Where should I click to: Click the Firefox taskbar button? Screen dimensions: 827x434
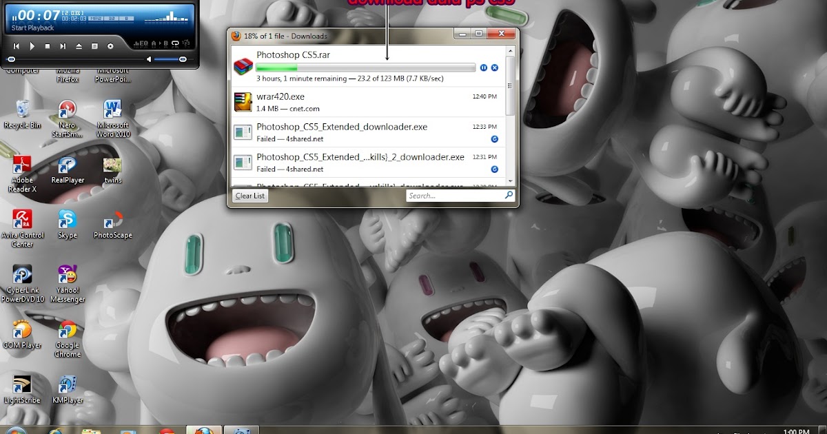click(204, 430)
